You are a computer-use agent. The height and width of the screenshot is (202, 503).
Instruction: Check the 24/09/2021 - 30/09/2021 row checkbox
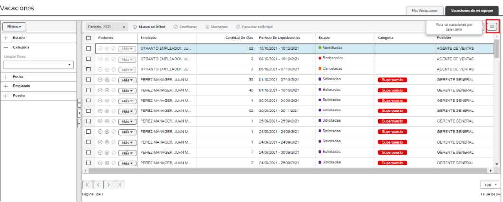[x=89, y=153]
